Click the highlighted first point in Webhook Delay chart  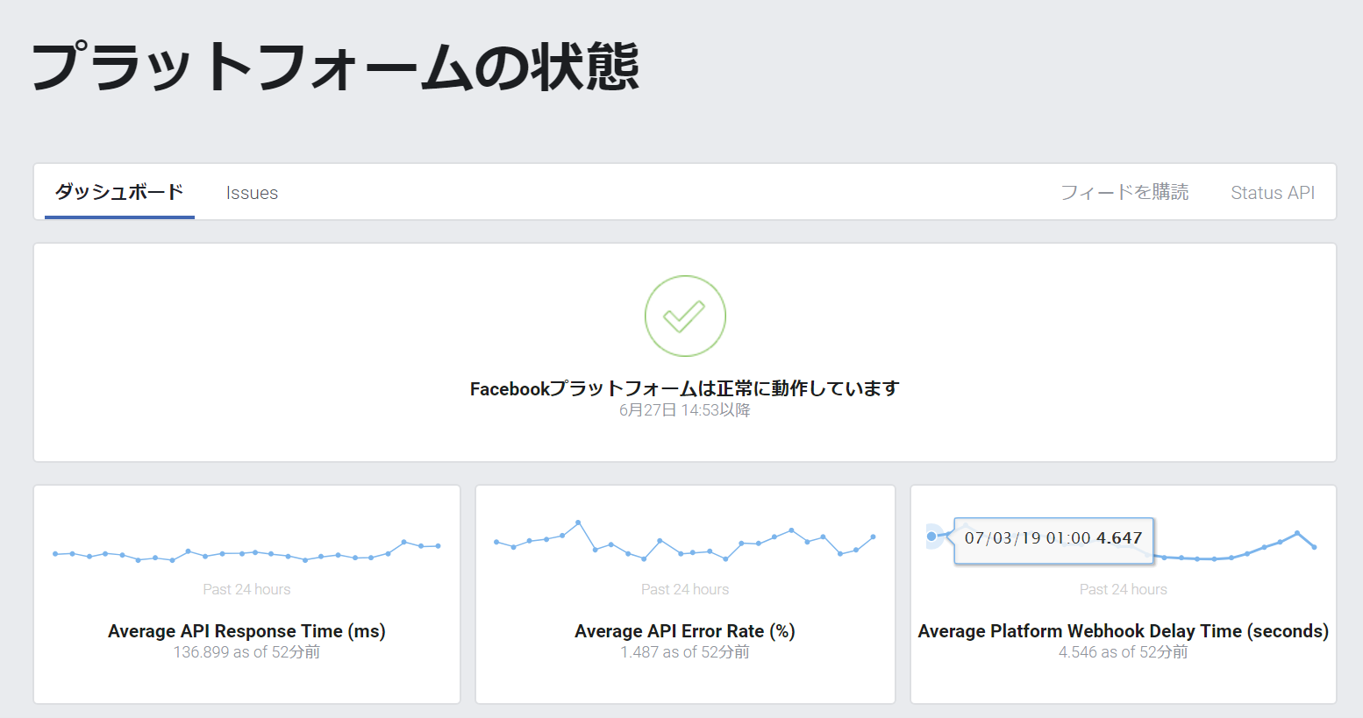pyautogui.click(x=931, y=537)
